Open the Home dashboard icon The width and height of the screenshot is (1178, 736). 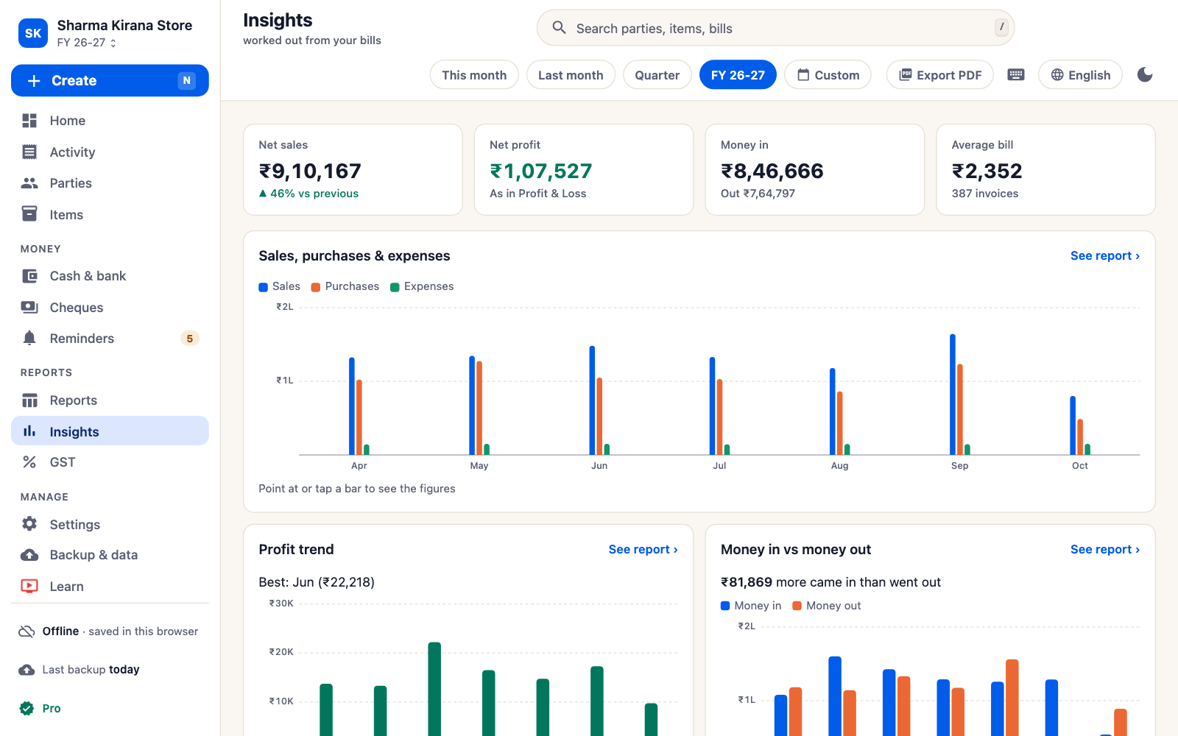click(29, 121)
